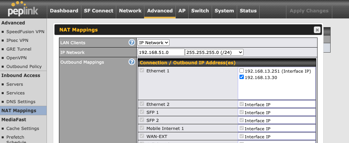349x143 pixels.
Task: Toggle the Ethernet 2 Interface IP checkbox
Action: click(241, 104)
